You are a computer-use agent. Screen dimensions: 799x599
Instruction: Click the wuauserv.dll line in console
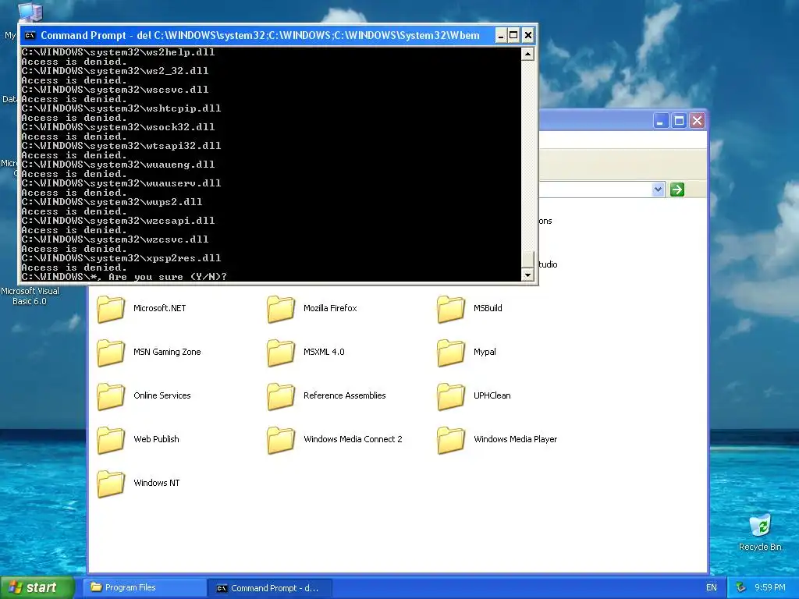[121, 183]
